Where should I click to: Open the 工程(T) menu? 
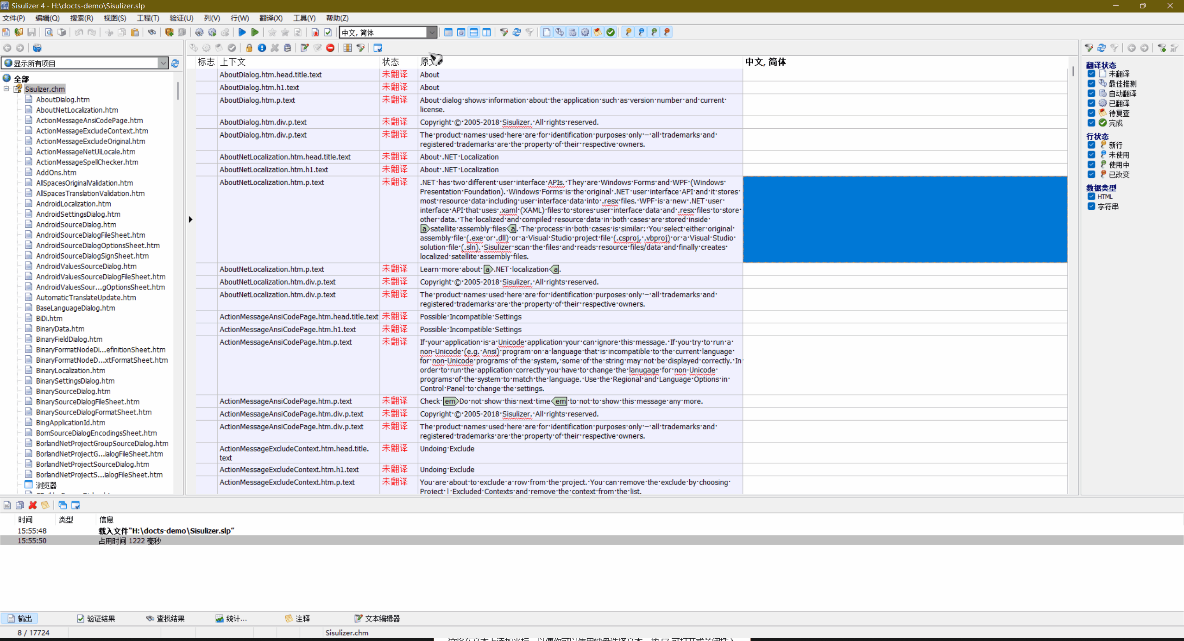pyautogui.click(x=148, y=18)
